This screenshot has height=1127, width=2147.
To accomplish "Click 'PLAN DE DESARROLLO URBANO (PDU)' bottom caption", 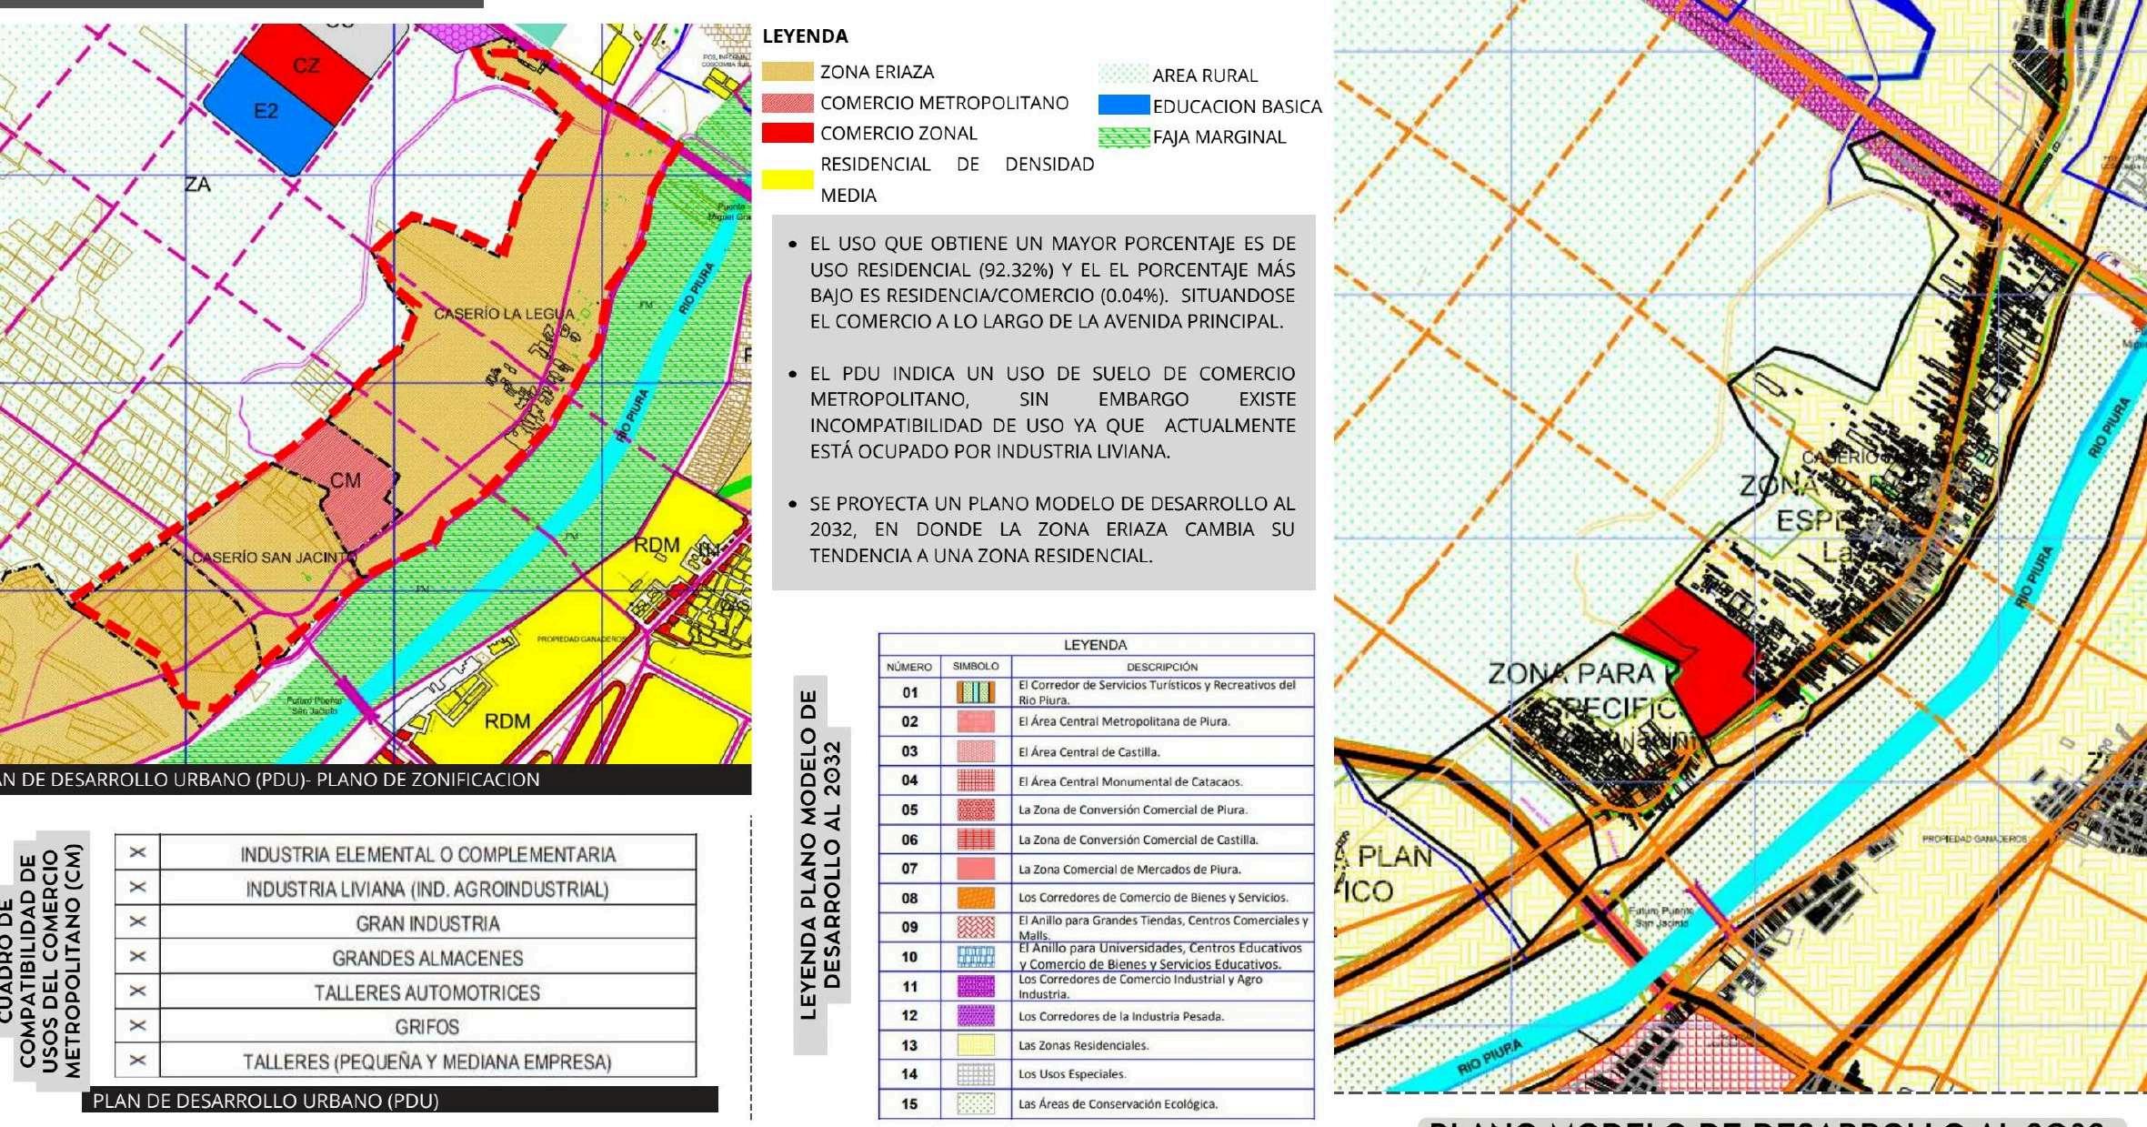I will tap(400, 1101).
